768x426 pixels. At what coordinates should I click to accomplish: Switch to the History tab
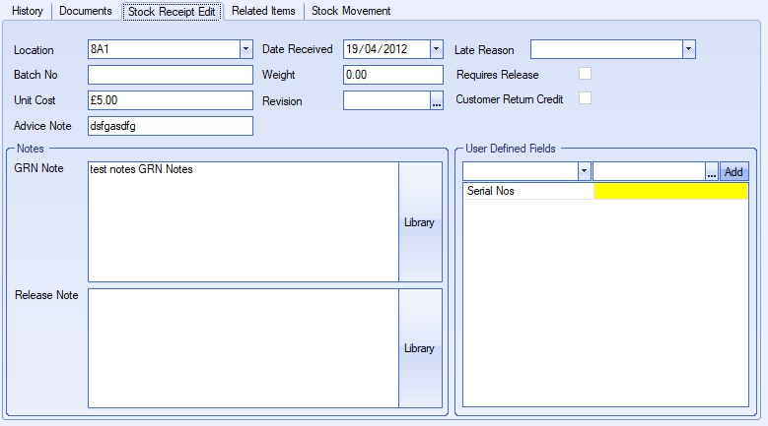point(28,11)
